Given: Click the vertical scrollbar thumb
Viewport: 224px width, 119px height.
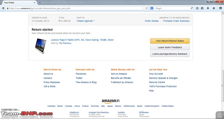Looking at the screenshot, I should 222,86.
